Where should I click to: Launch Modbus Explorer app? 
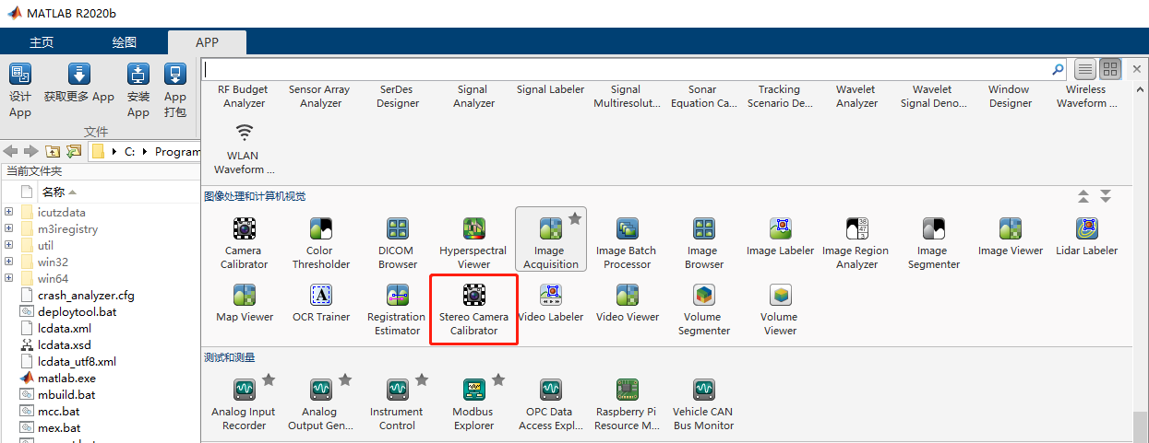pos(473,402)
